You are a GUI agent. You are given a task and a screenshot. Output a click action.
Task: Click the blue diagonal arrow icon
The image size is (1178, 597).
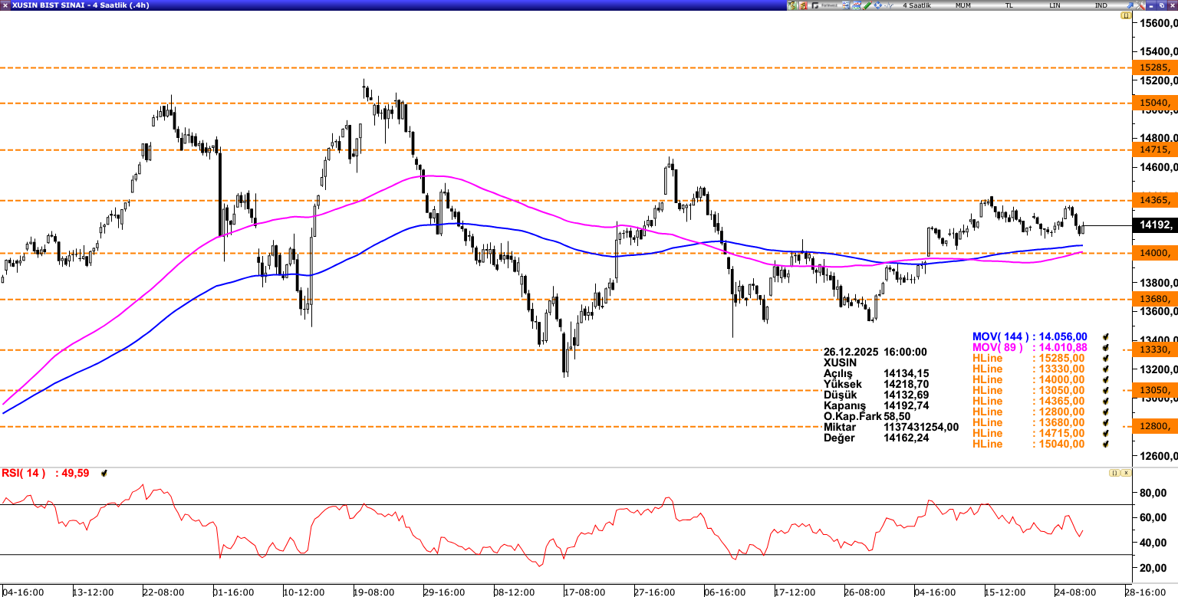(x=1130, y=5)
